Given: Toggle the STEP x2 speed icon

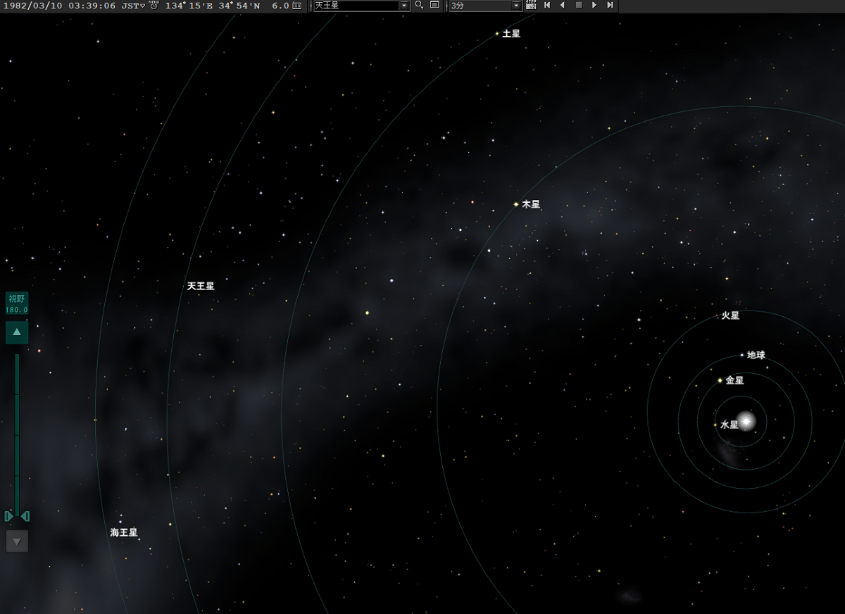Looking at the screenshot, I should pos(531,5).
